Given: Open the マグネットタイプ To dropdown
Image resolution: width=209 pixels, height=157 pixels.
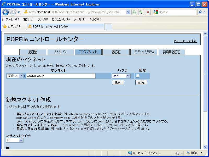Looking at the screenshot, I should pos(15,140).
